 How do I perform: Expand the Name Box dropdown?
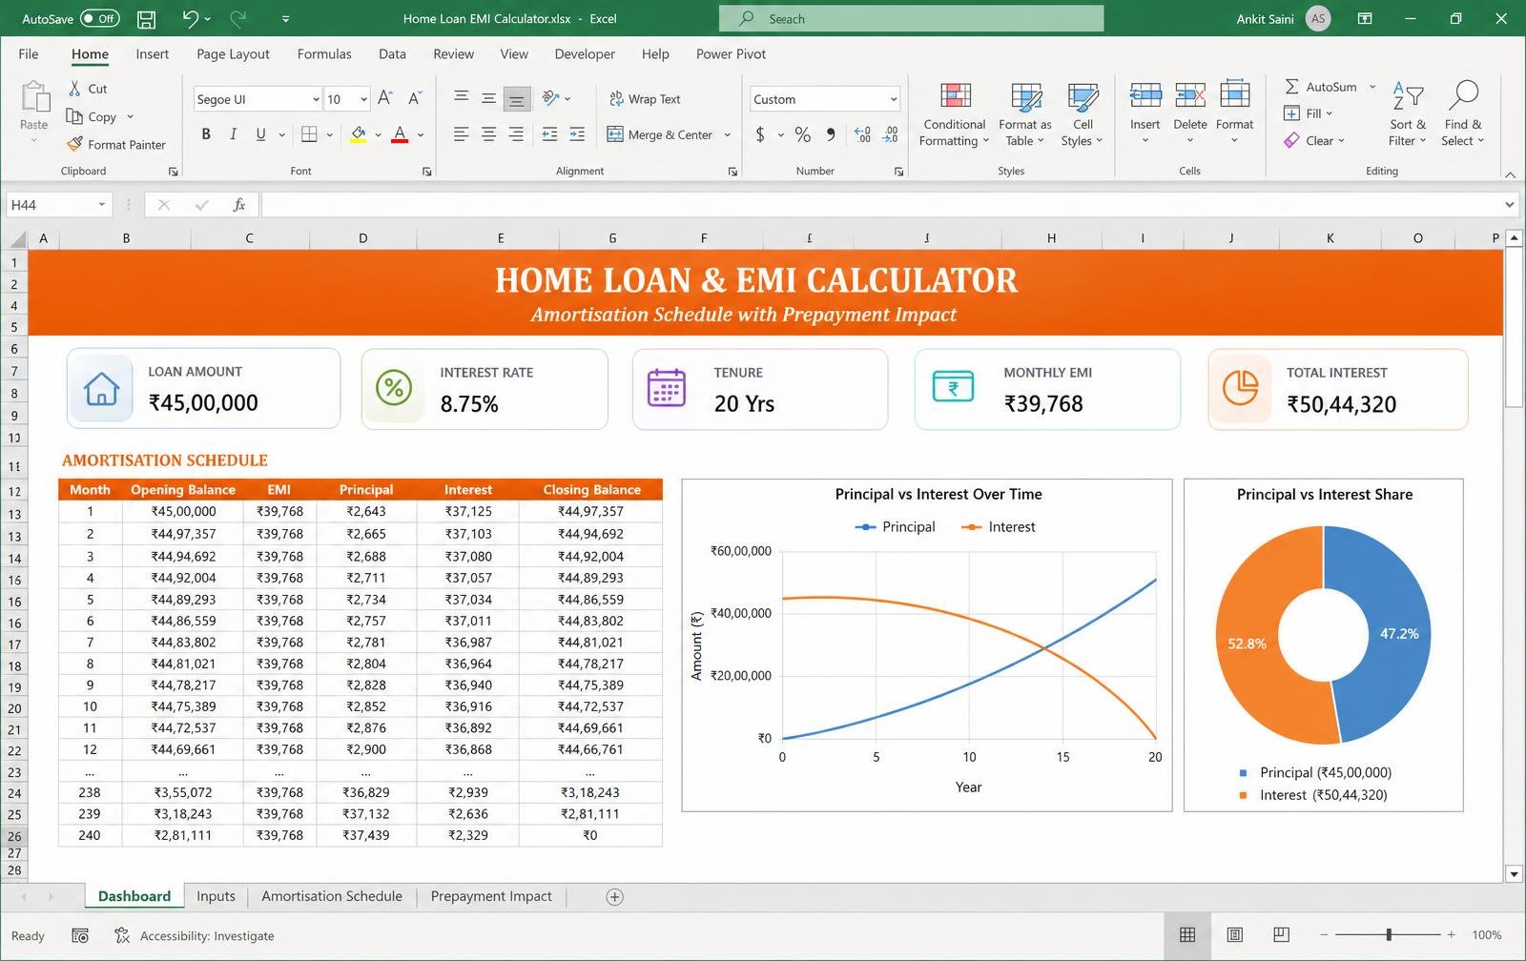[x=101, y=205]
